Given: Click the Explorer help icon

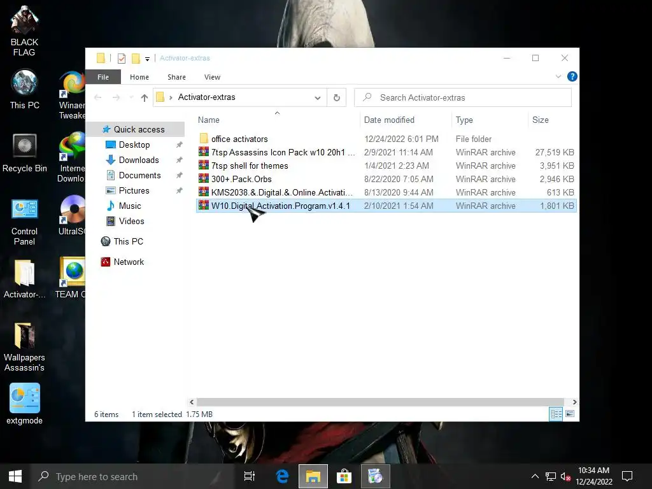Looking at the screenshot, I should [572, 76].
